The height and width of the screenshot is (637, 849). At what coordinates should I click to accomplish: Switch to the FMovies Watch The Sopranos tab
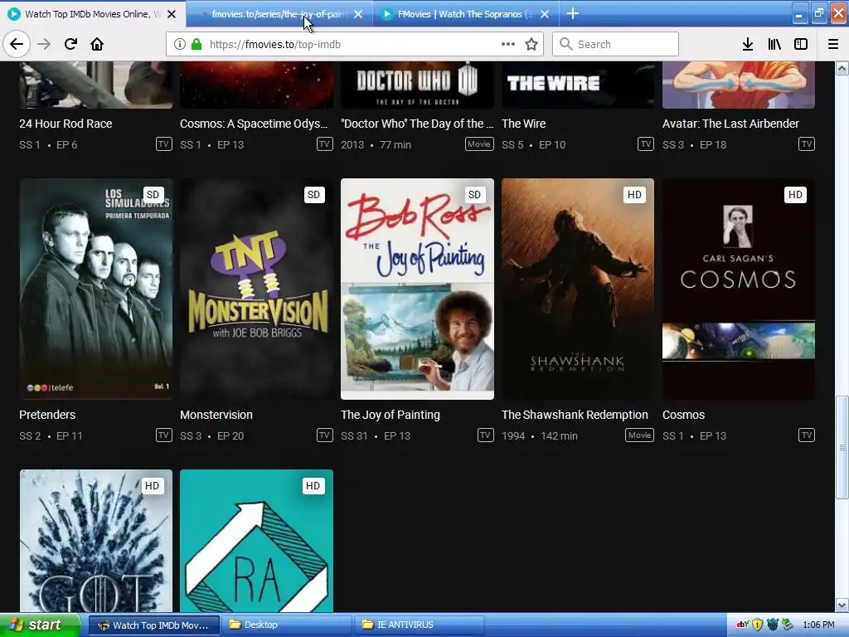(x=466, y=14)
